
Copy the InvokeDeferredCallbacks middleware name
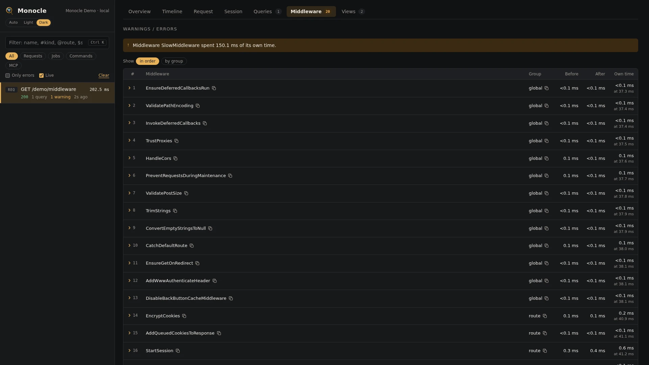205,123
